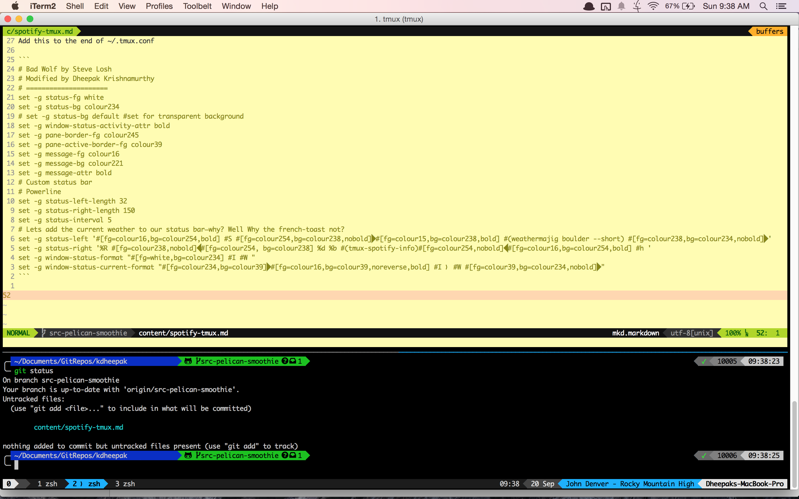
Task: Click the Apple logo menu
Action: [x=15, y=6]
